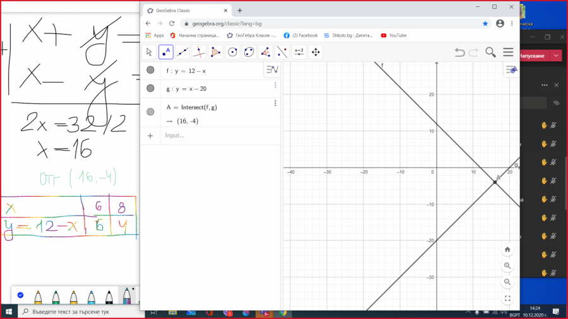The image size is (568, 319).
Task: Open more options for point A
Action: tap(275, 103)
